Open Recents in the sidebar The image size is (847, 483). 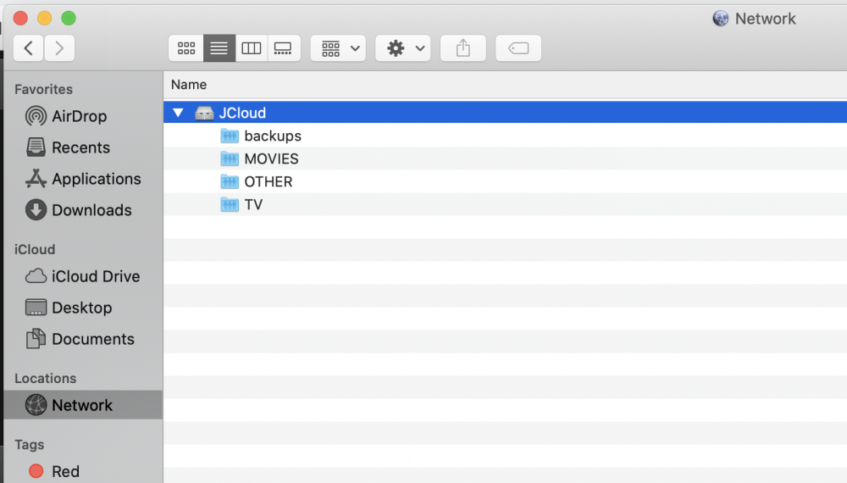(x=81, y=147)
